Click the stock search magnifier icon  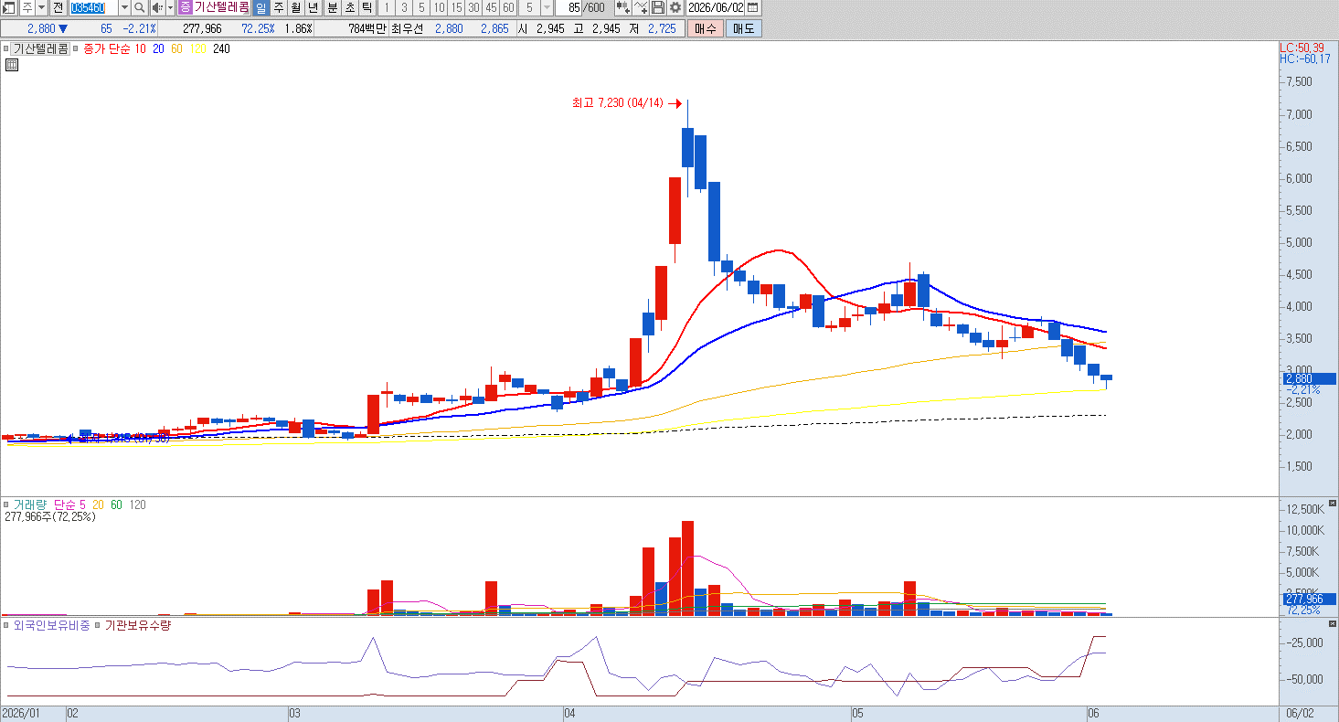tap(139, 7)
